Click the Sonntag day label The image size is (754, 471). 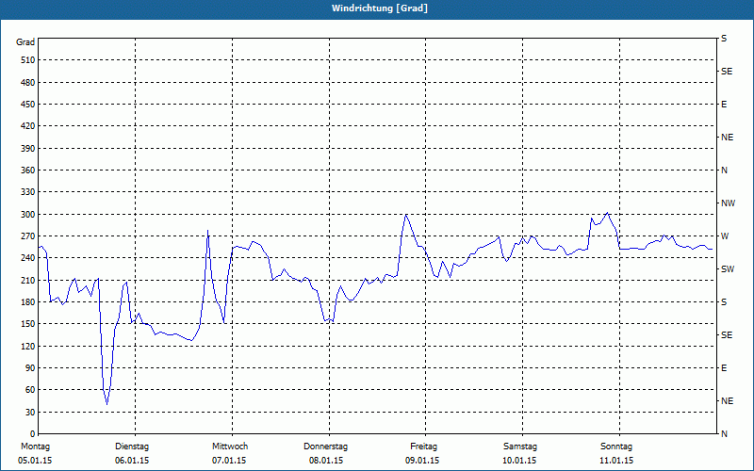coord(616,447)
